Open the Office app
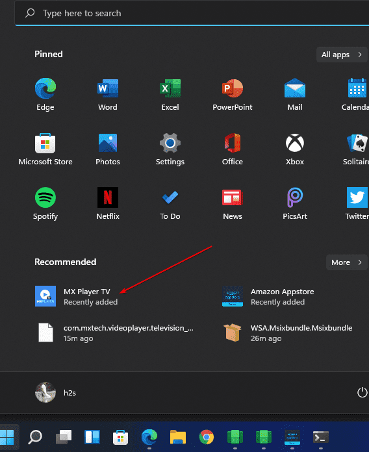This screenshot has height=452, width=369. (x=233, y=149)
